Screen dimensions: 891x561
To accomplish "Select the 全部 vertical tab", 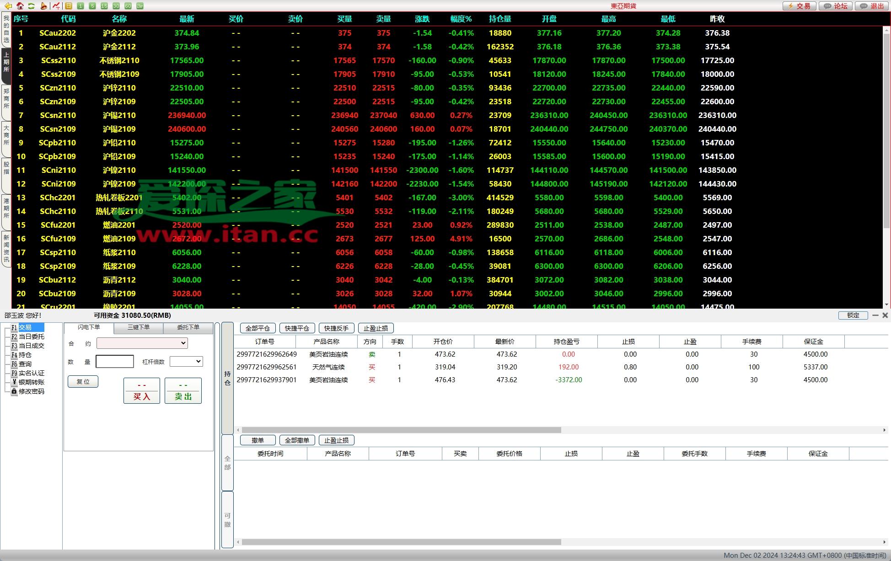I will (x=227, y=462).
